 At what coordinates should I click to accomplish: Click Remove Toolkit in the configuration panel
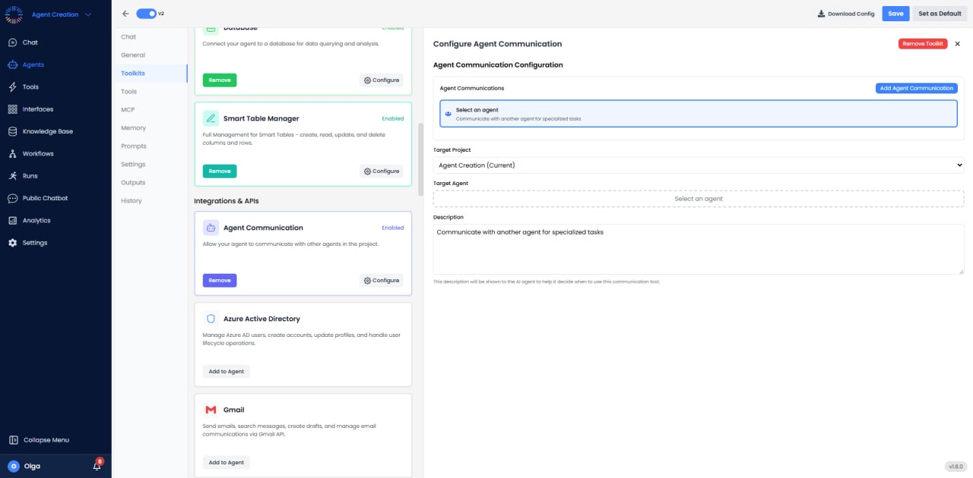pos(923,43)
